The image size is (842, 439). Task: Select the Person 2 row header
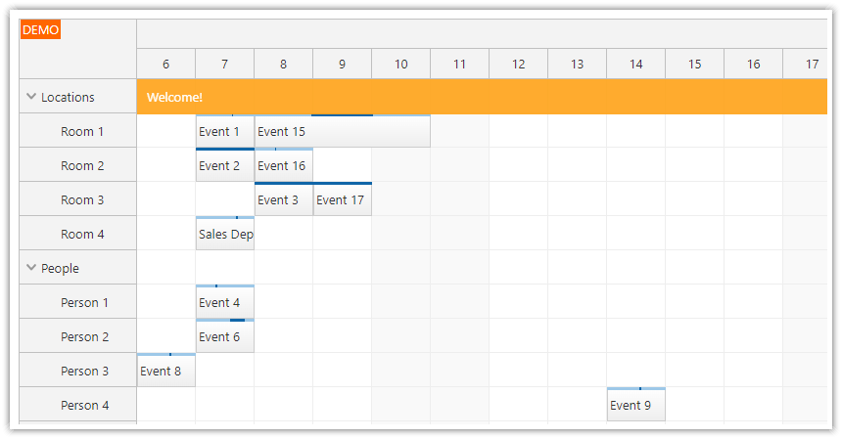[84, 337]
